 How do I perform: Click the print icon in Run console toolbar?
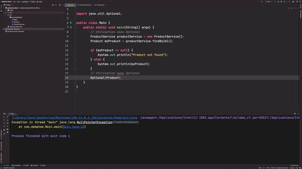click(x=8, y=130)
